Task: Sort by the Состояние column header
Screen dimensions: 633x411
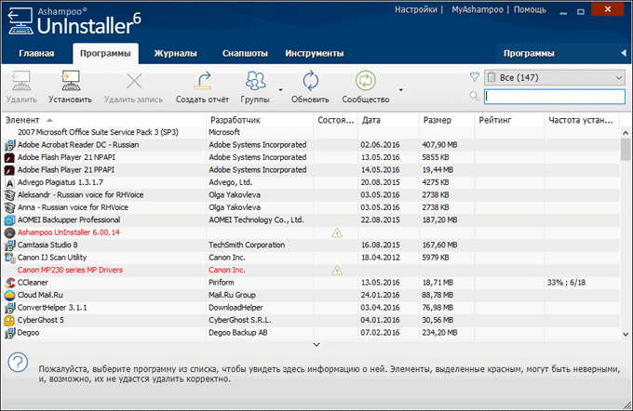Action: pyautogui.click(x=335, y=120)
